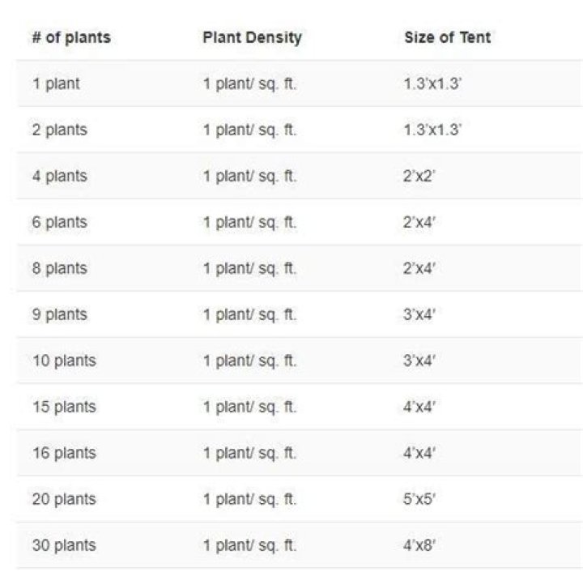Click the 5'x5' tent size cell
Viewport: 583px width, 572px height.
click(x=419, y=499)
